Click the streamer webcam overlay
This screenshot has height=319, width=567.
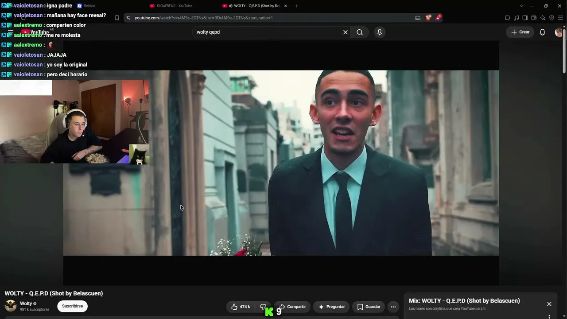[x=74, y=122]
